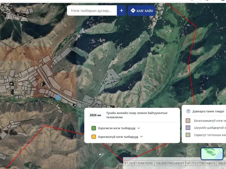
Task: Click Тухайн жилийн газар зохион байгуулалтын төлөвлөгөө title
Action: coord(137,115)
